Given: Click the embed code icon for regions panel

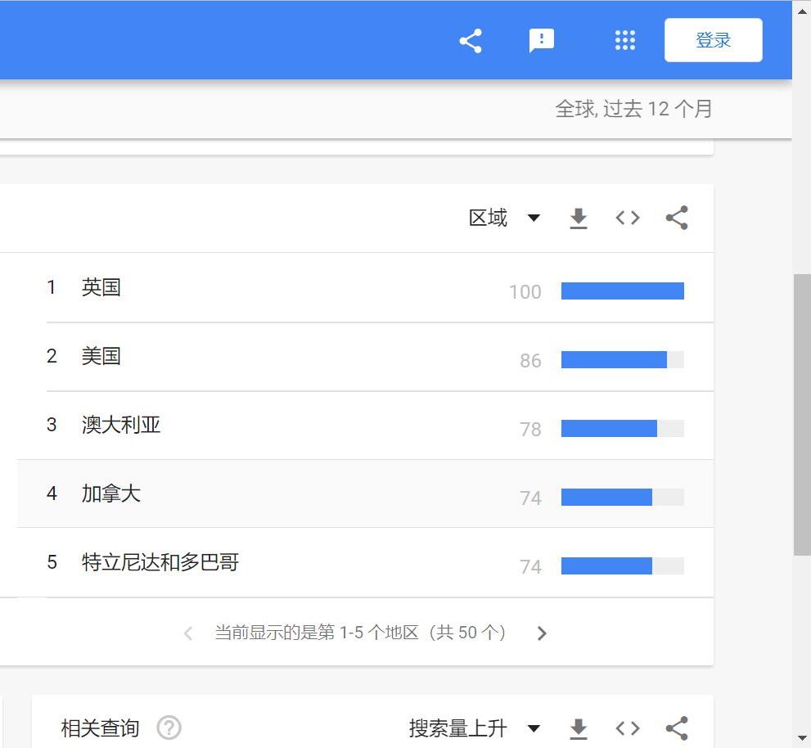Looking at the screenshot, I should point(627,218).
